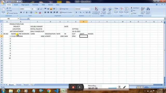Click the red stop recording button
This screenshot has height=93, width=166.
(73, 87)
